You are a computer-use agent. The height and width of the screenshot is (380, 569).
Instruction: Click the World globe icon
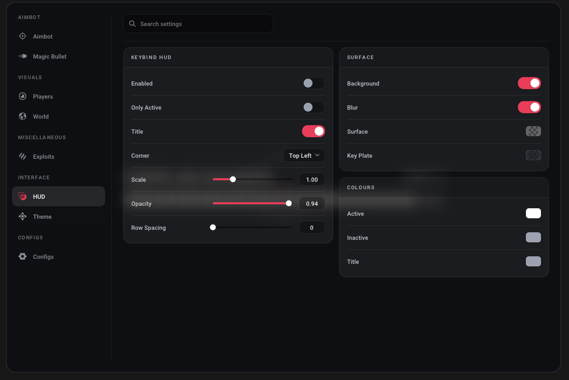(23, 116)
